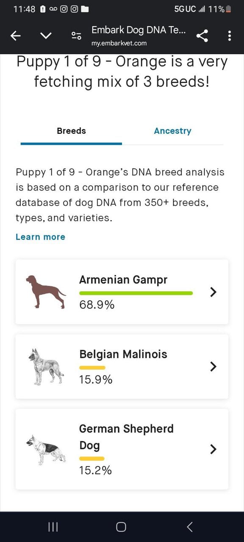Open the Belgian Malinois breed title

tap(123, 354)
